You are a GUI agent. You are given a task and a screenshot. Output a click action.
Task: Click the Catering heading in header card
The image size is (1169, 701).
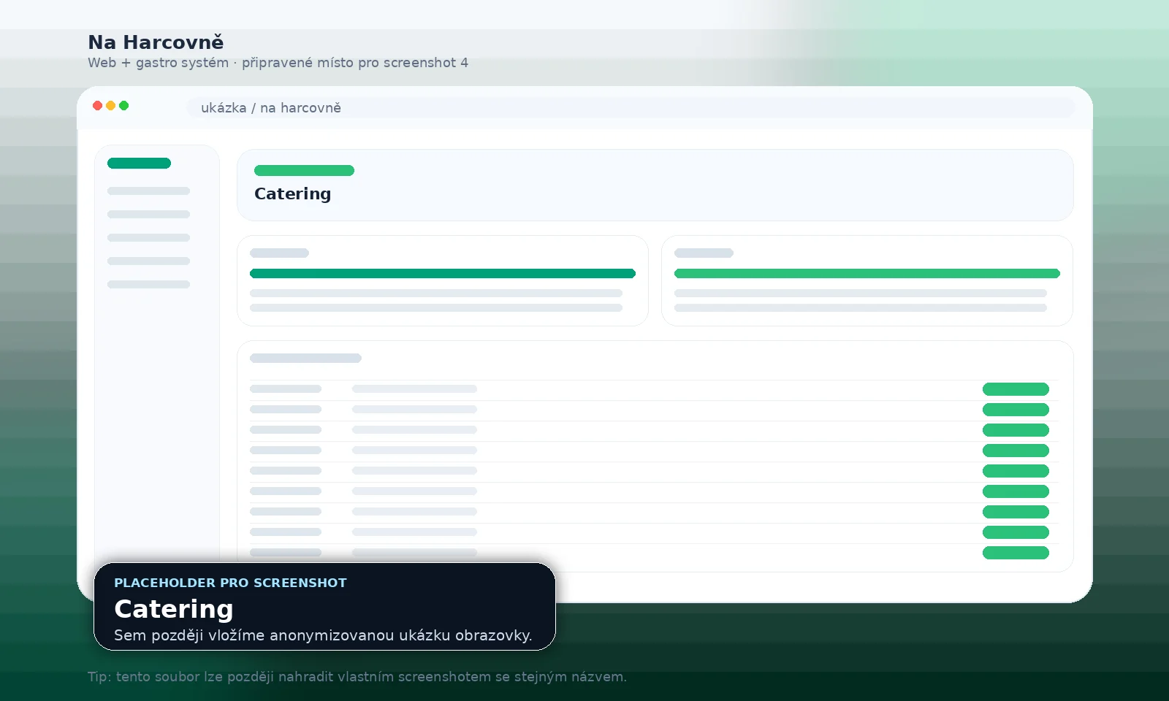[x=292, y=194]
